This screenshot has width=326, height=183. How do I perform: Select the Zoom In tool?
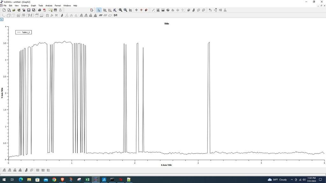(x=120, y=10)
